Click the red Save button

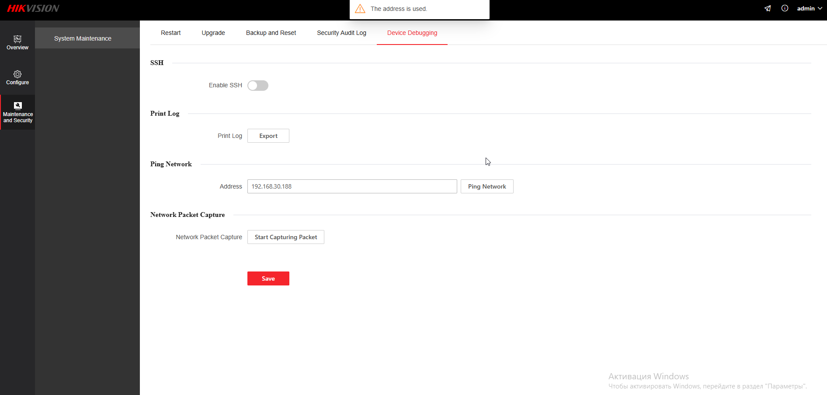[268, 278]
